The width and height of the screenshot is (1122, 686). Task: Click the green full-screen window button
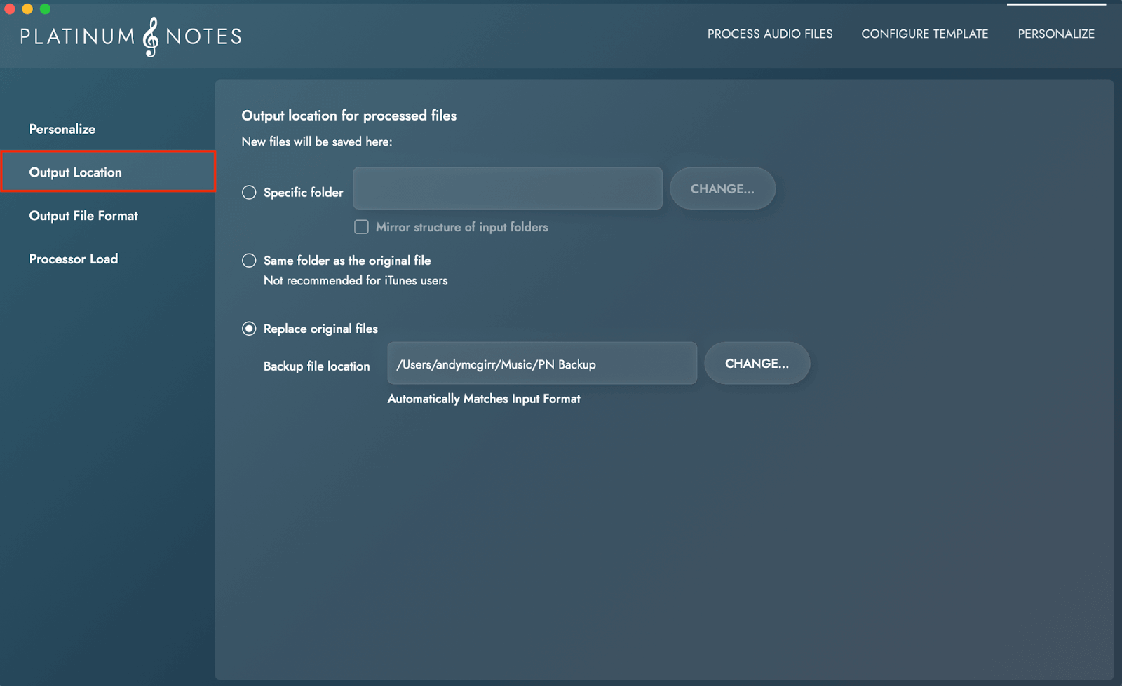pyautogui.click(x=45, y=9)
